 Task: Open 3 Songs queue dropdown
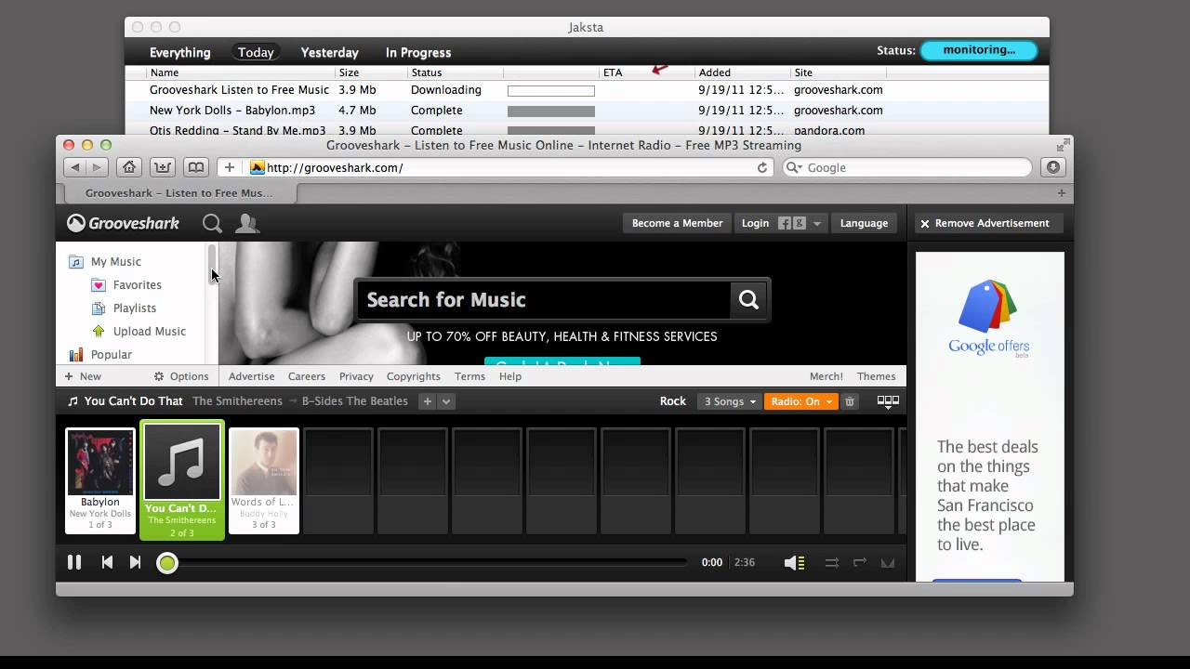(x=730, y=401)
